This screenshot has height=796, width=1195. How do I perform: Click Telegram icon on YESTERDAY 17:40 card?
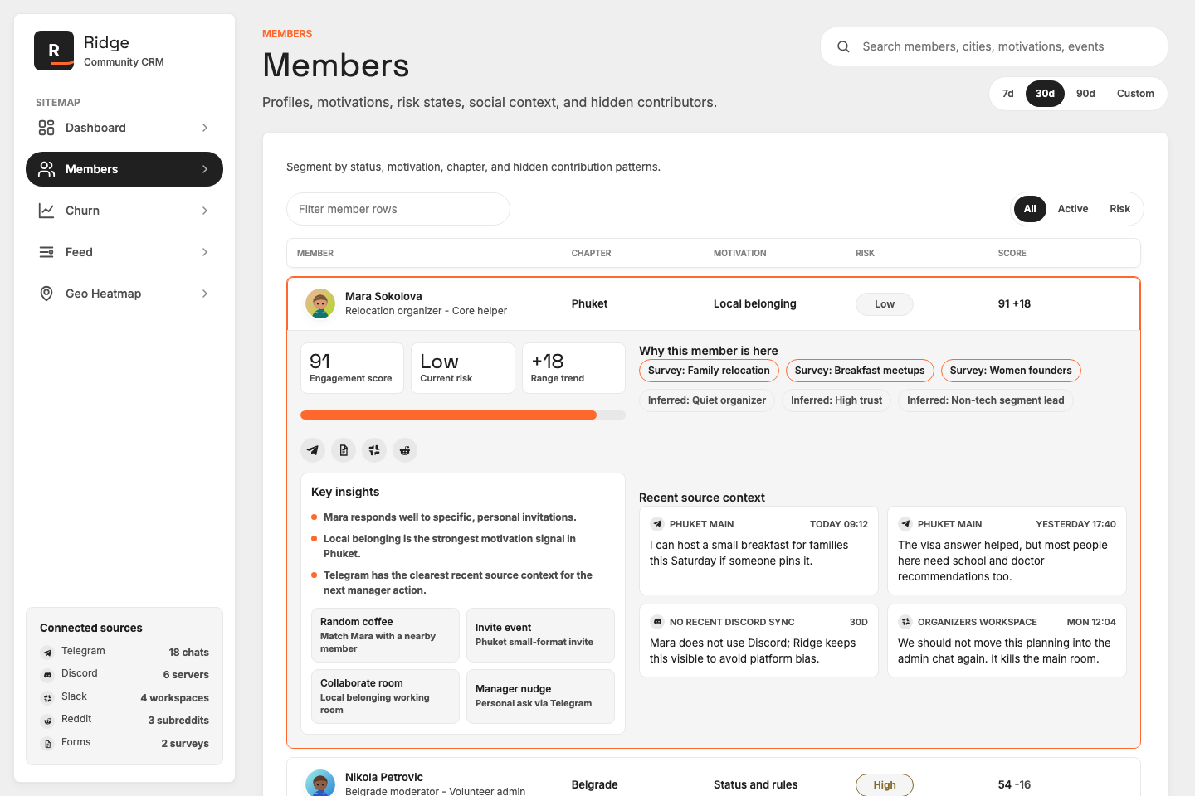coord(905,524)
